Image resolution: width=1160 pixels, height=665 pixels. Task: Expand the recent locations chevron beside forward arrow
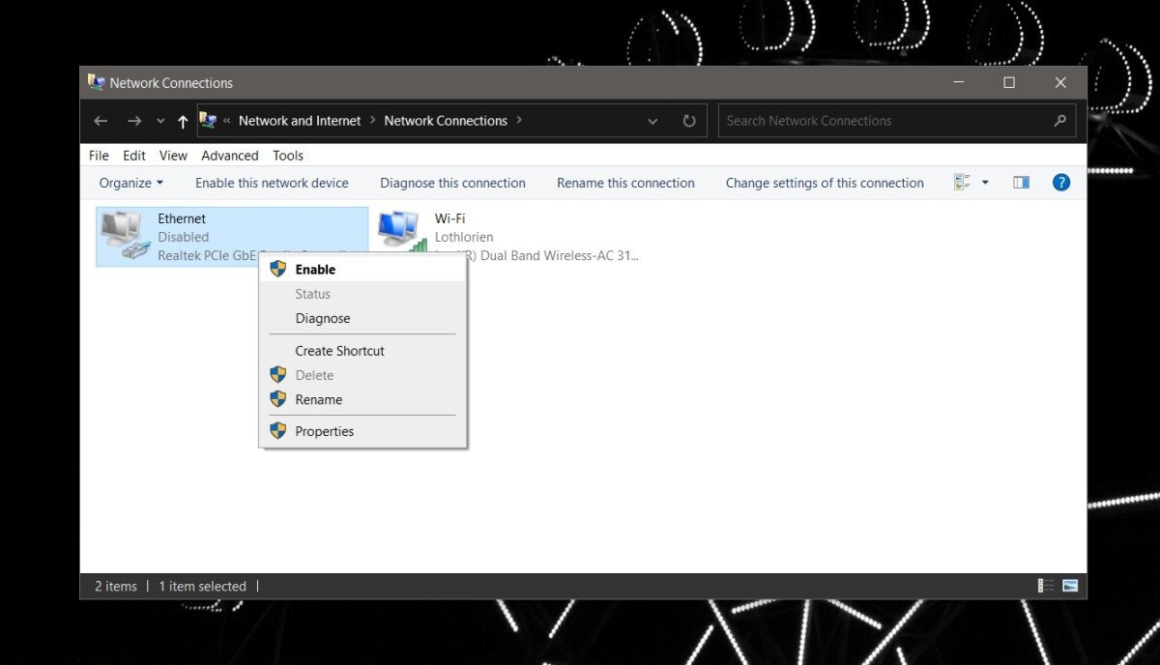point(159,120)
